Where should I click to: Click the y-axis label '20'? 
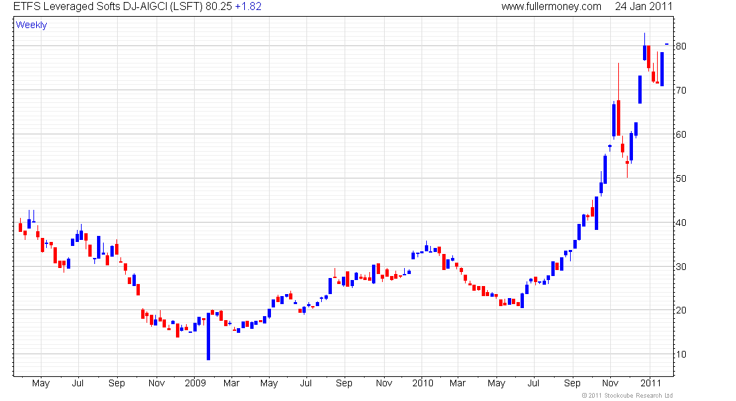tap(680, 311)
